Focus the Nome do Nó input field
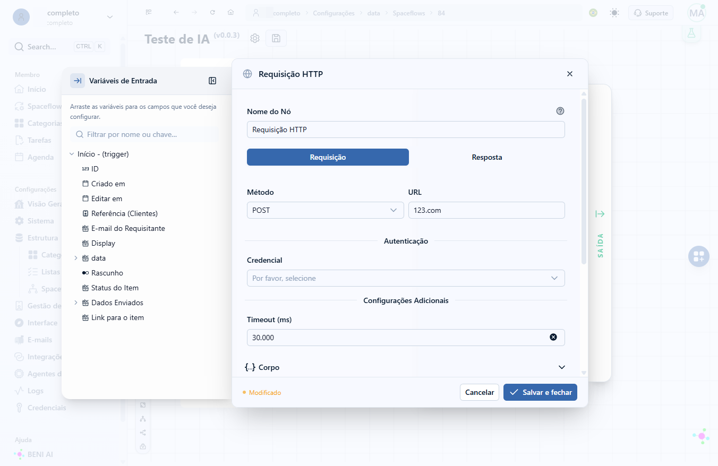Viewport: 718px width, 466px height. [406, 130]
